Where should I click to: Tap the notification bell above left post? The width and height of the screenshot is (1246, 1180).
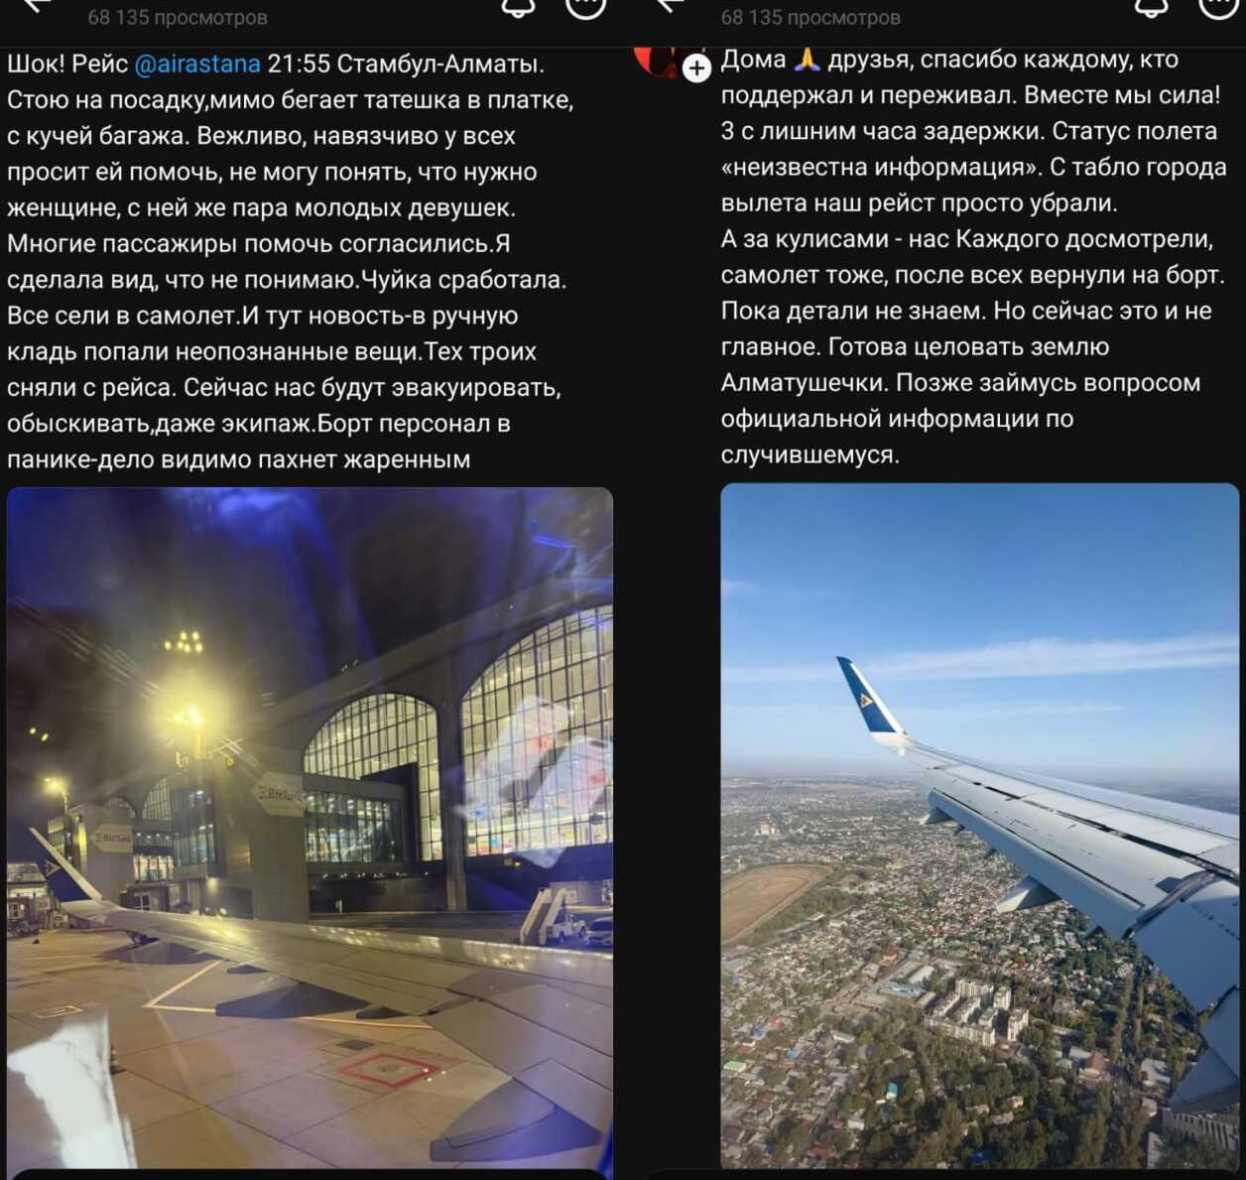(517, 7)
